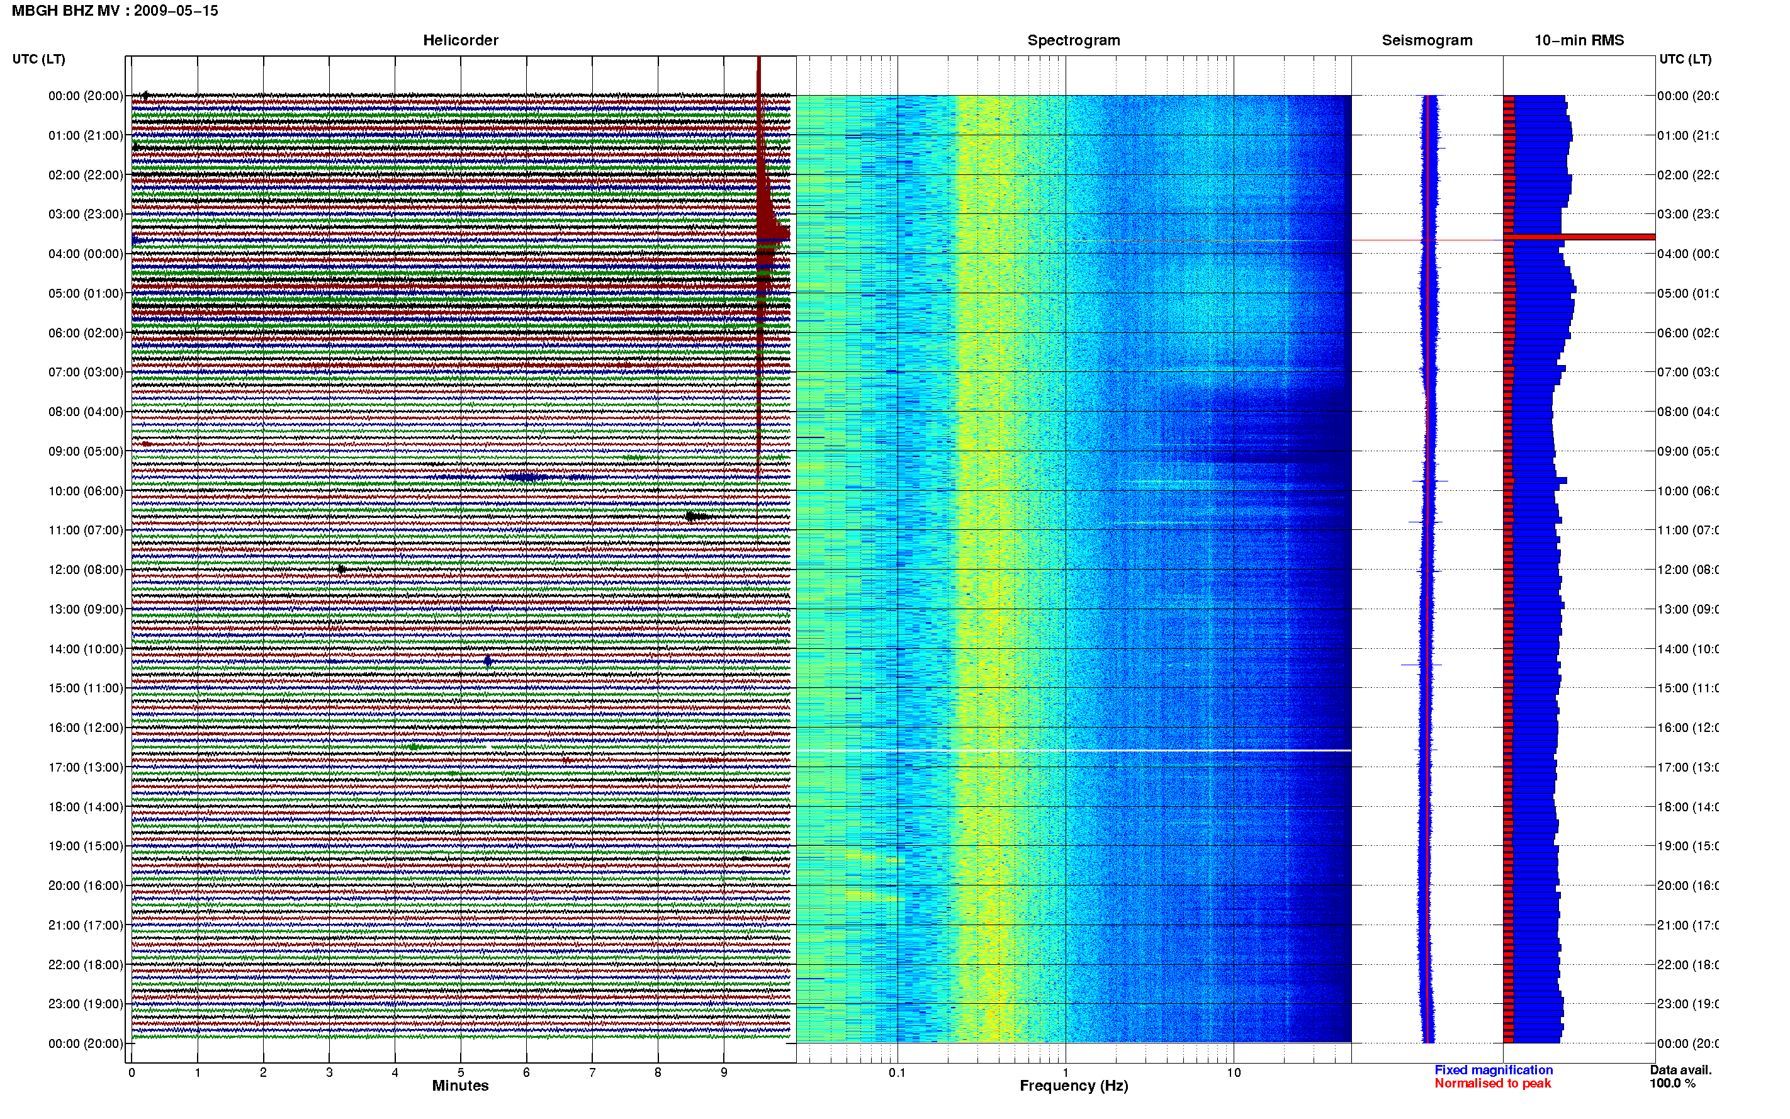1790x1119 pixels.
Task: Click the Minutes axis label under helicorder
Action: pyautogui.click(x=460, y=1086)
